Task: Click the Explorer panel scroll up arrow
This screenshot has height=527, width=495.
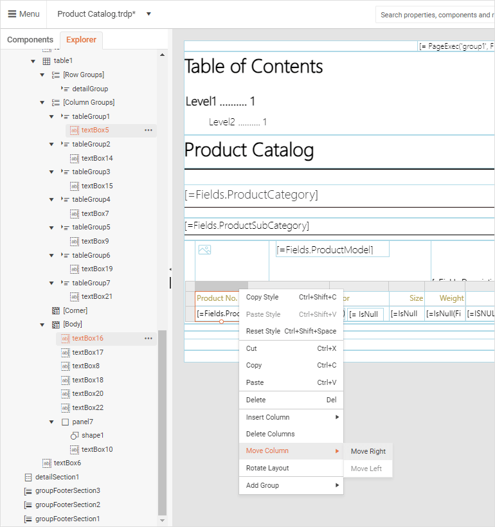Action: click(x=163, y=55)
